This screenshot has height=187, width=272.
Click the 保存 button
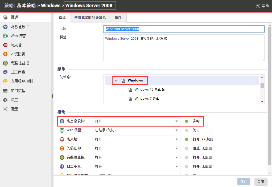click(244, 182)
